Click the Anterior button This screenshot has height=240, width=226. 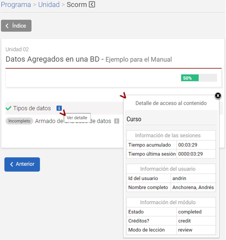click(22, 164)
